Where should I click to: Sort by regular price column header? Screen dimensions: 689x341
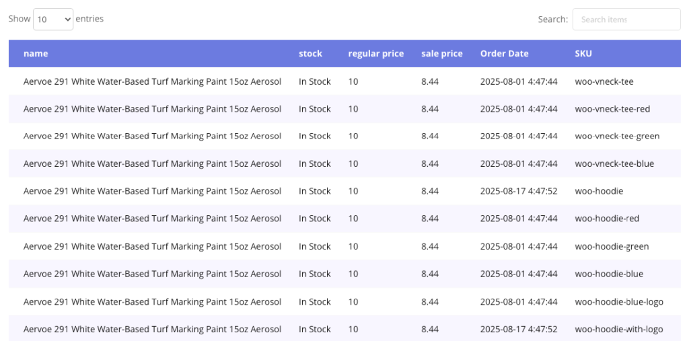[x=375, y=54]
